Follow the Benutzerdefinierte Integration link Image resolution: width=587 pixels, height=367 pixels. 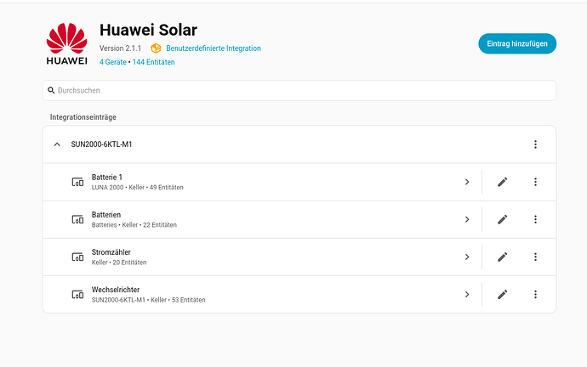click(x=214, y=48)
